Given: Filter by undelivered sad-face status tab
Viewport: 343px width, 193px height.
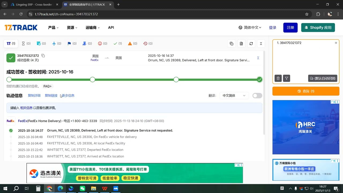Looking at the screenshot, I should click(x=102, y=43).
